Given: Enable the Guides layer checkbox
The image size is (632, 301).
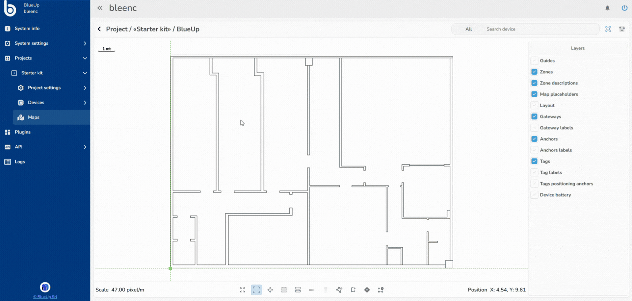Looking at the screenshot, I should click(534, 61).
